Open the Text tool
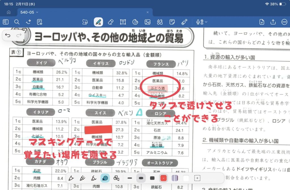The height and width of the screenshot is (190, 290). tap(123, 22)
